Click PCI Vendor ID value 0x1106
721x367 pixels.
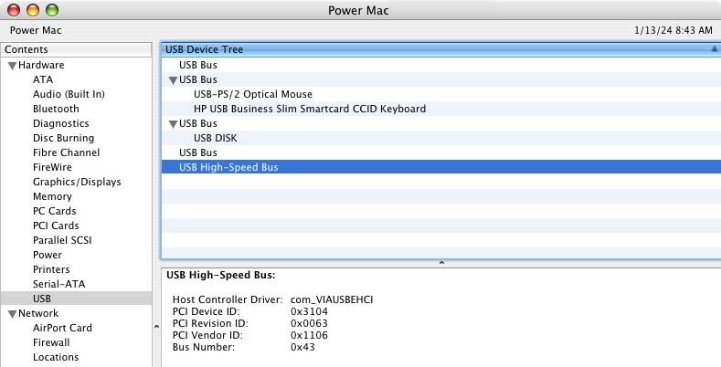[x=309, y=335]
